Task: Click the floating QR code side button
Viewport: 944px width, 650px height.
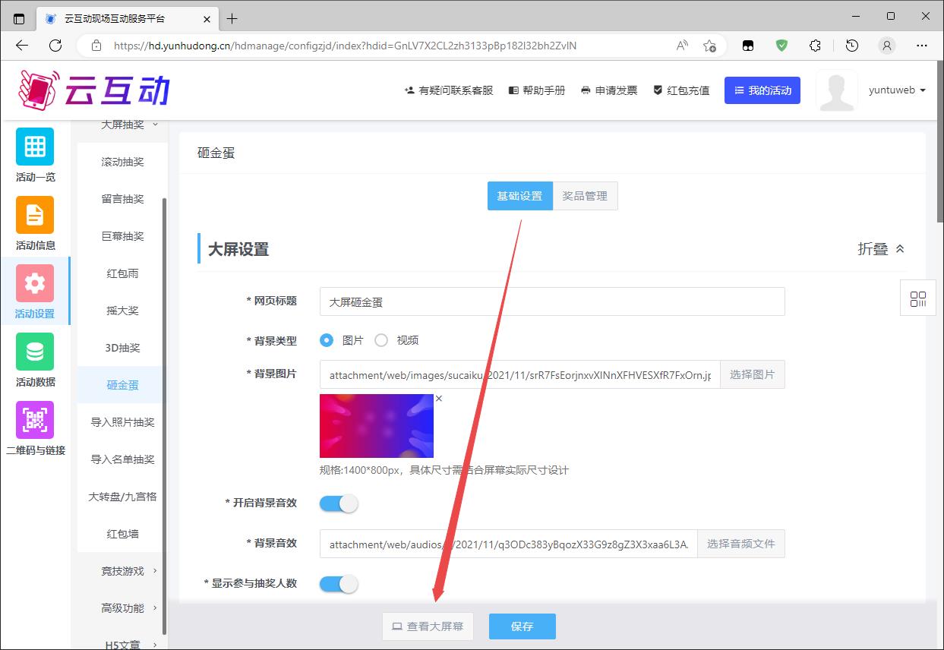Action: (x=917, y=298)
